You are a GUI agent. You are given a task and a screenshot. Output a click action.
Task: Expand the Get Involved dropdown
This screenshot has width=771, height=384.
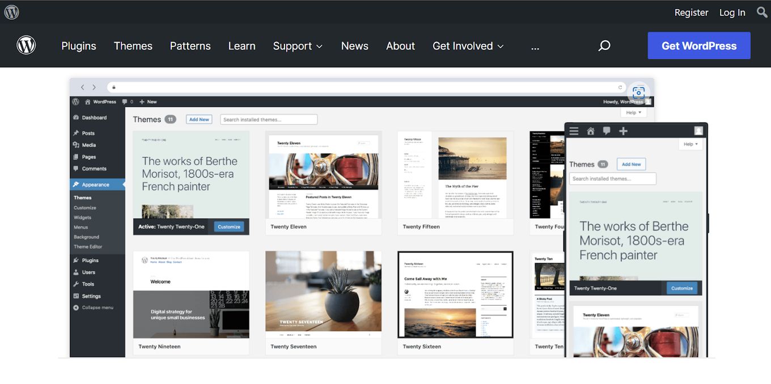click(x=468, y=46)
